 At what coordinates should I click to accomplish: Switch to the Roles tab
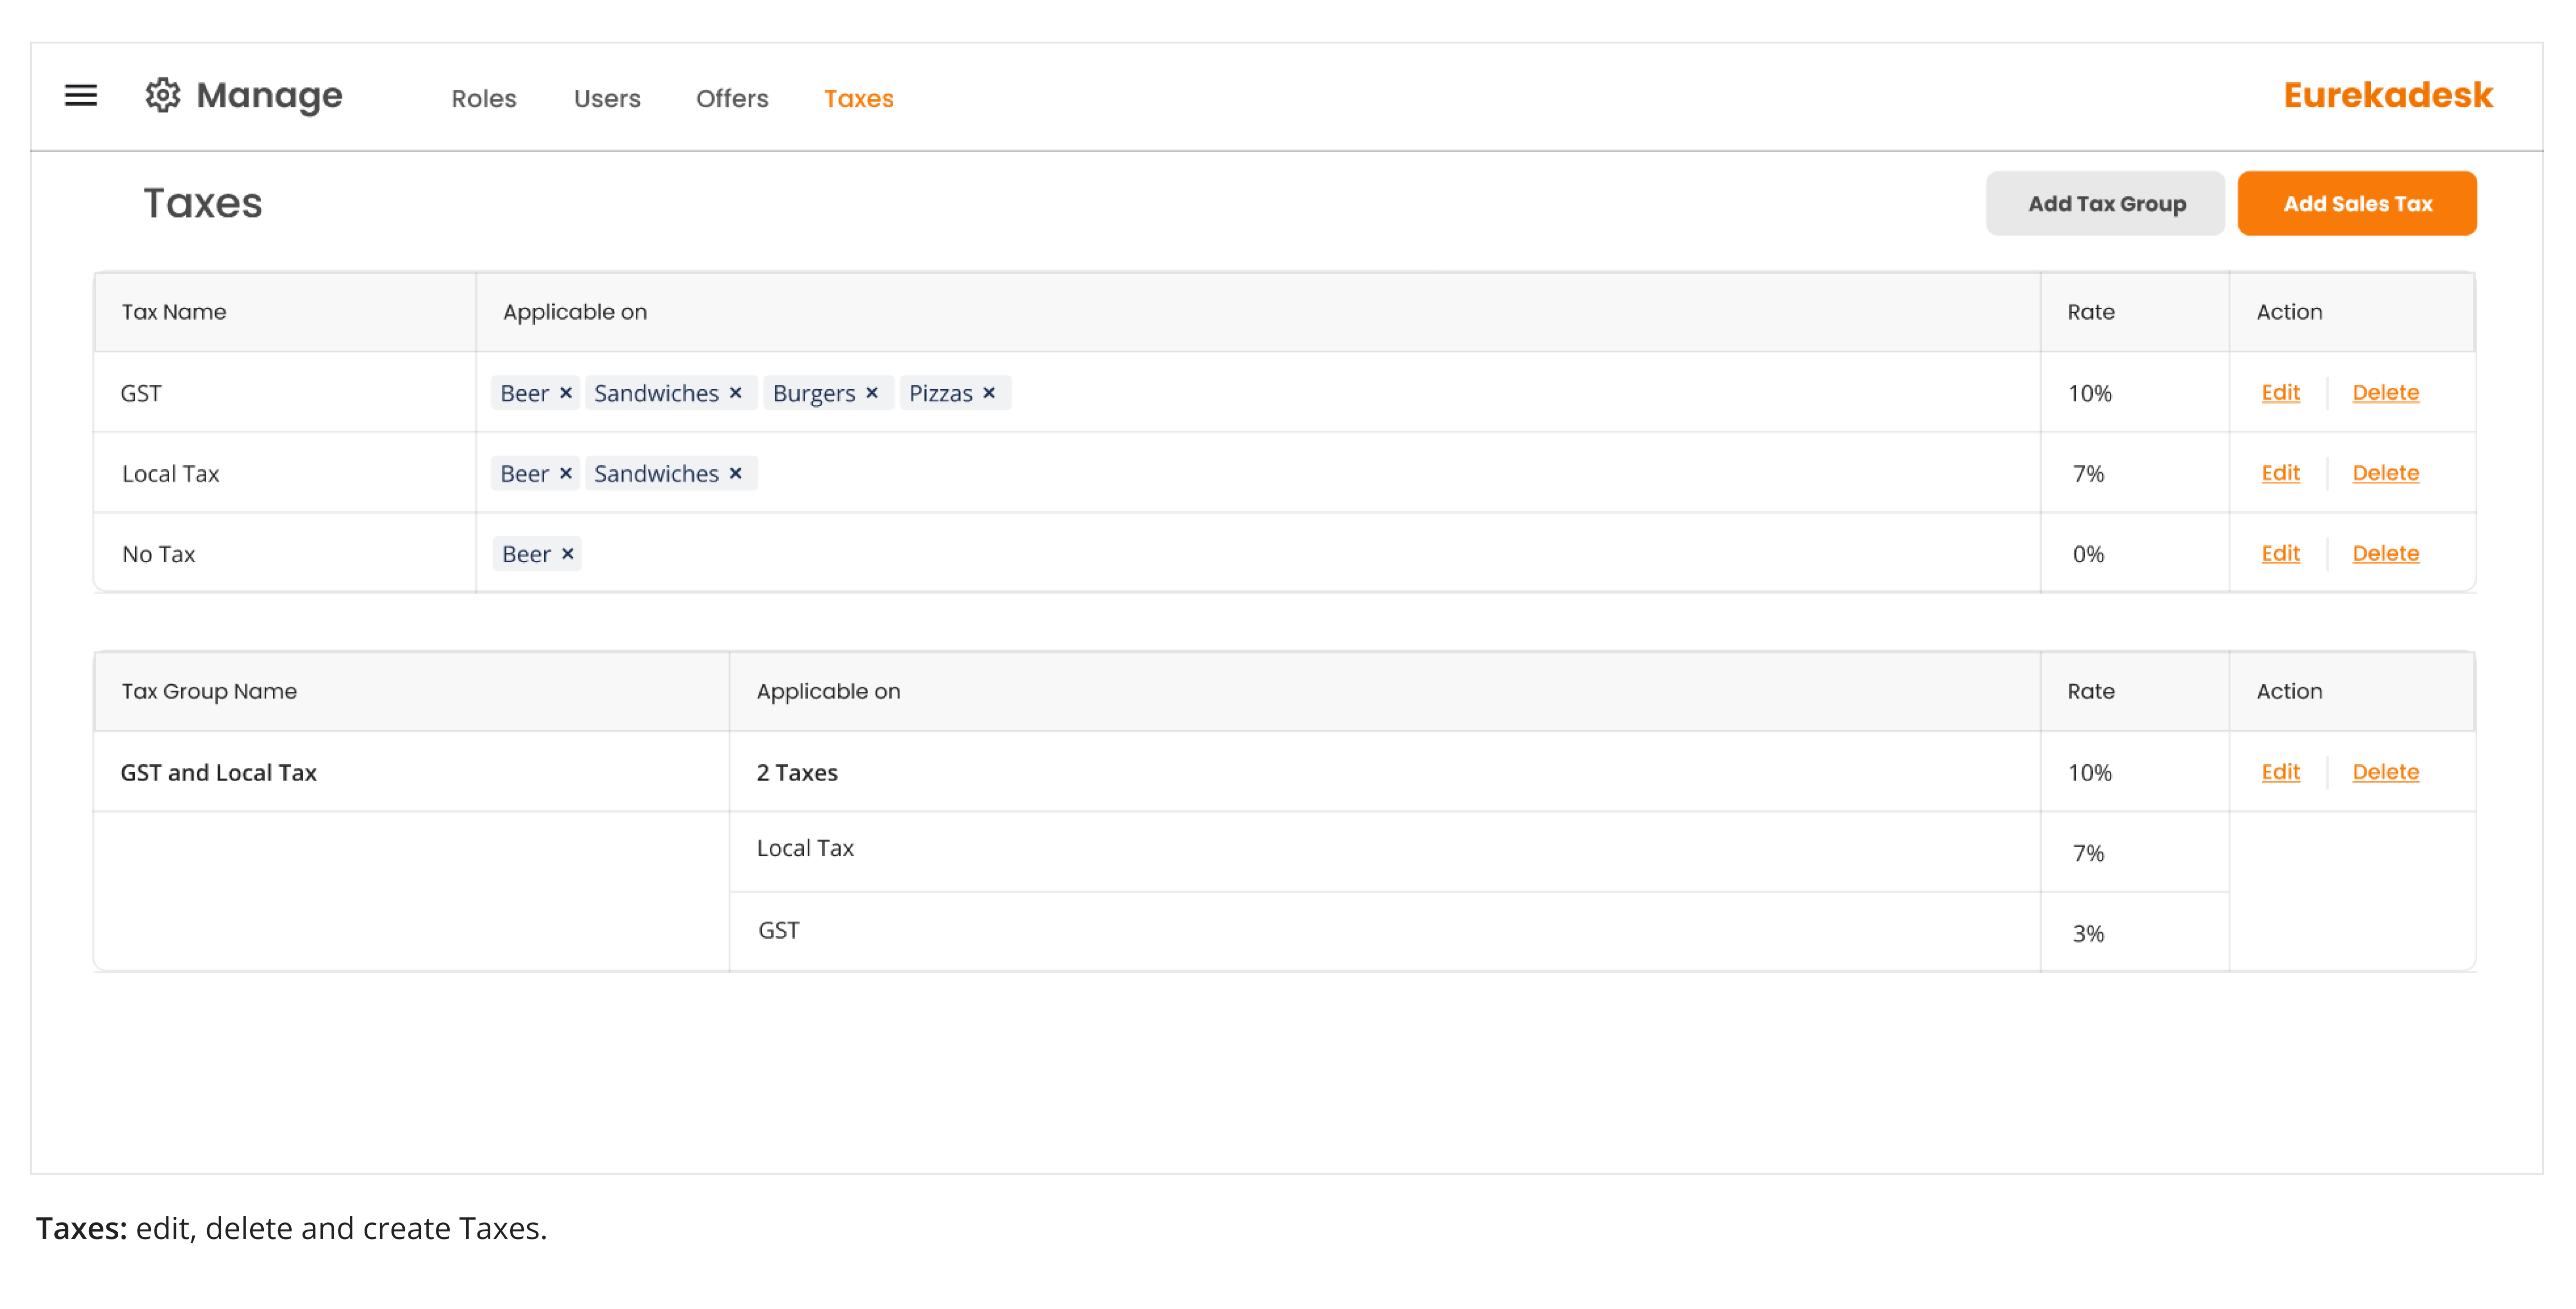click(484, 98)
